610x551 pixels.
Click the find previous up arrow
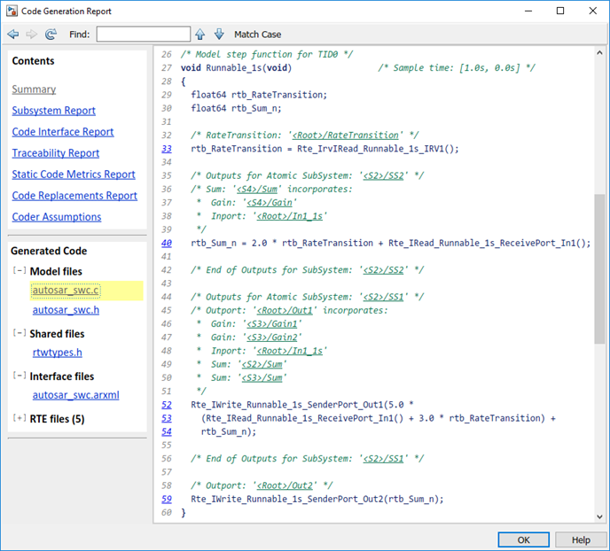[199, 35]
